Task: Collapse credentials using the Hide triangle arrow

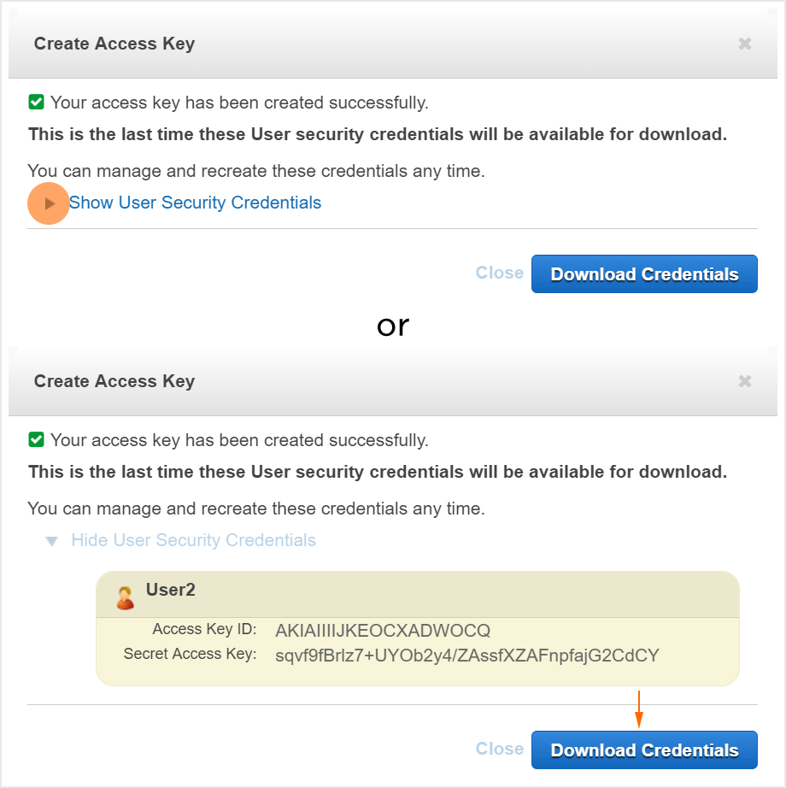Action: click(52, 541)
